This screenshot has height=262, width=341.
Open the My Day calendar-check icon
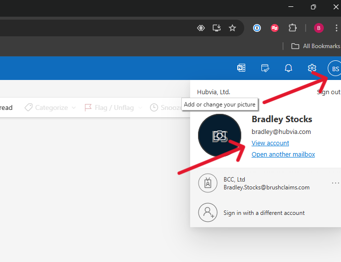point(265,68)
